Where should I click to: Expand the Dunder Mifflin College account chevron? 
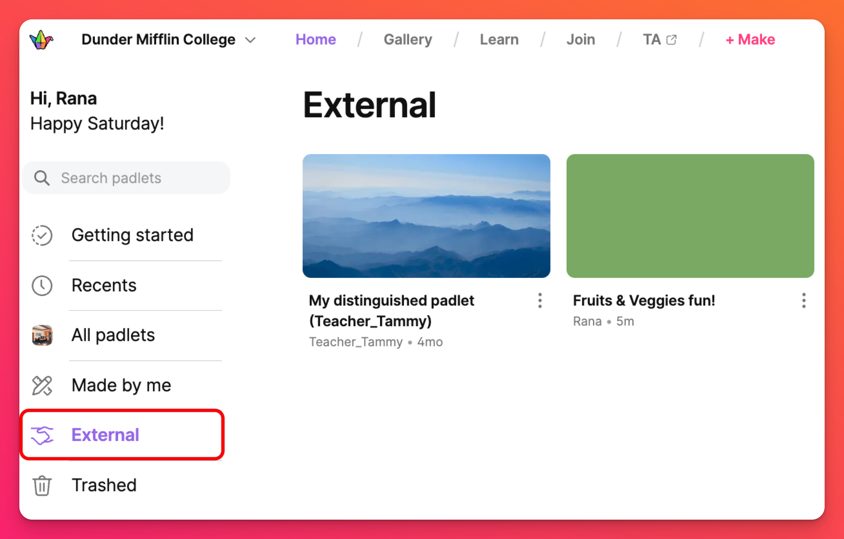250,40
